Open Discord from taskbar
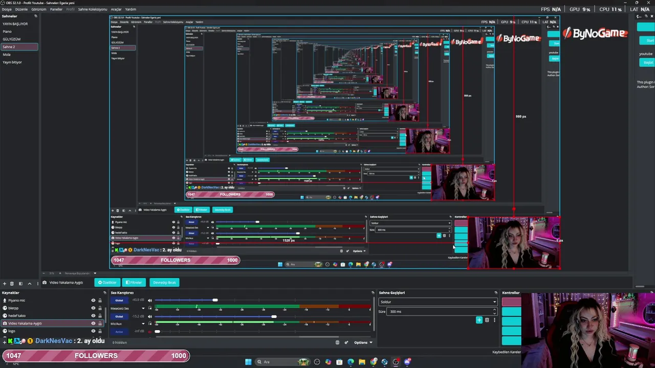This screenshot has width=655, height=368. [x=407, y=362]
